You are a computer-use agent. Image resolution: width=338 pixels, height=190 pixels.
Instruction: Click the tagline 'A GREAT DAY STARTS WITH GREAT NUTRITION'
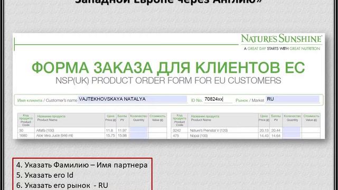(282, 49)
